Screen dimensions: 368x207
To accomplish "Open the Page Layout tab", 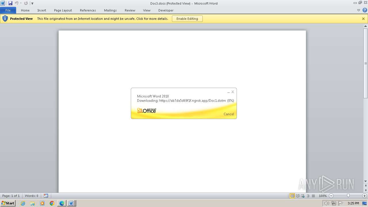I will (x=63, y=10).
